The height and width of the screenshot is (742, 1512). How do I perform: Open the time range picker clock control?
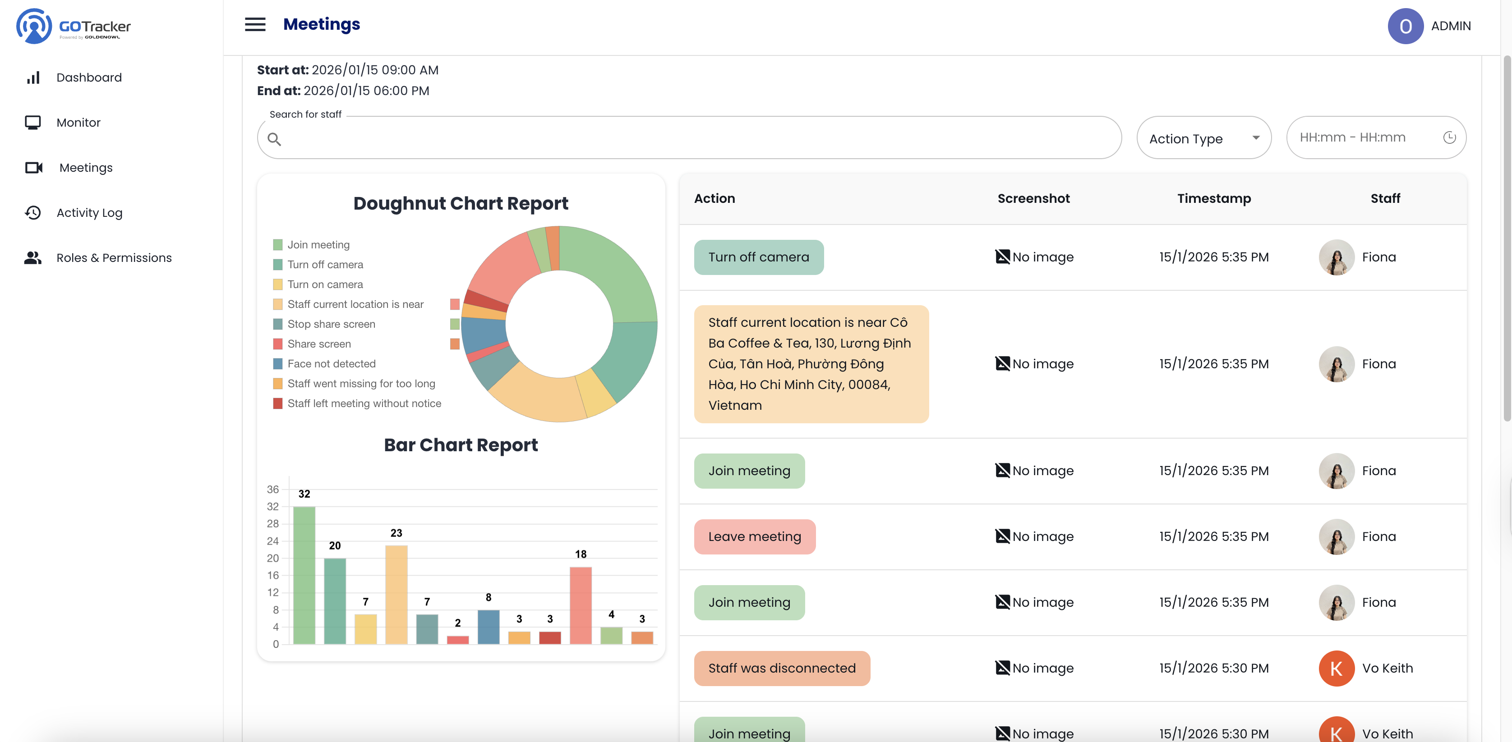coord(1449,137)
